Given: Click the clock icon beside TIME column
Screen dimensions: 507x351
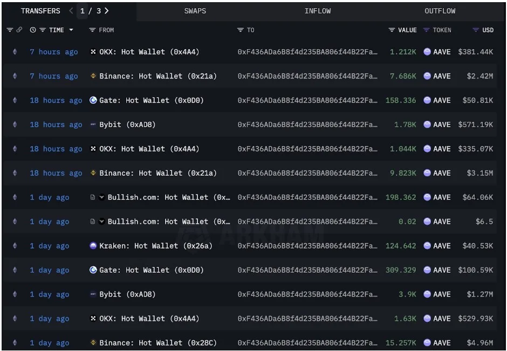Looking at the screenshot, I should point(33,30).
